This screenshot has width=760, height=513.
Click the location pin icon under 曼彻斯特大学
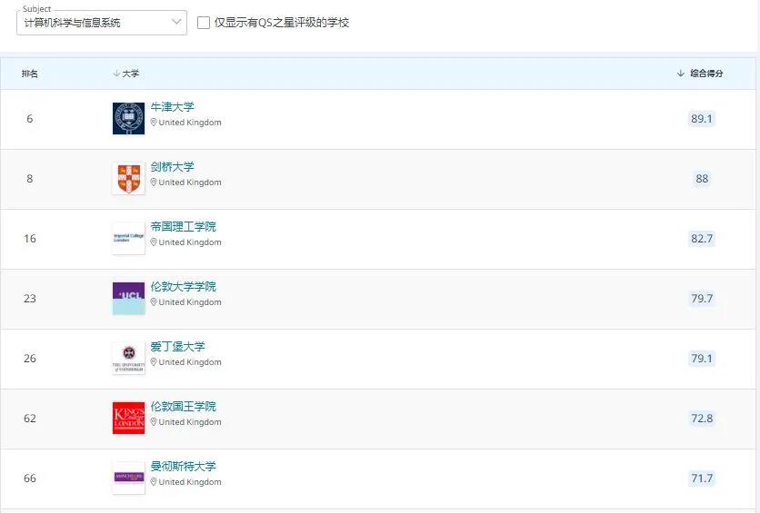154,482
